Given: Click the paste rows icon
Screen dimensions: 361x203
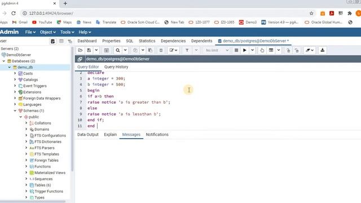Looking at the screenshot, I should 151,50.
